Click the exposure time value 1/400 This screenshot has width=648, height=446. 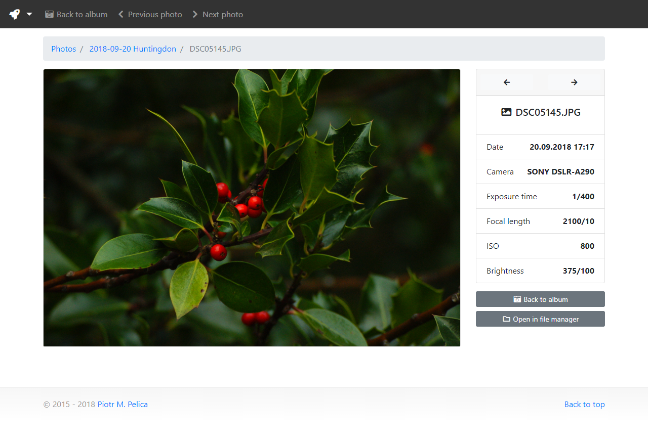pos(583,197)
